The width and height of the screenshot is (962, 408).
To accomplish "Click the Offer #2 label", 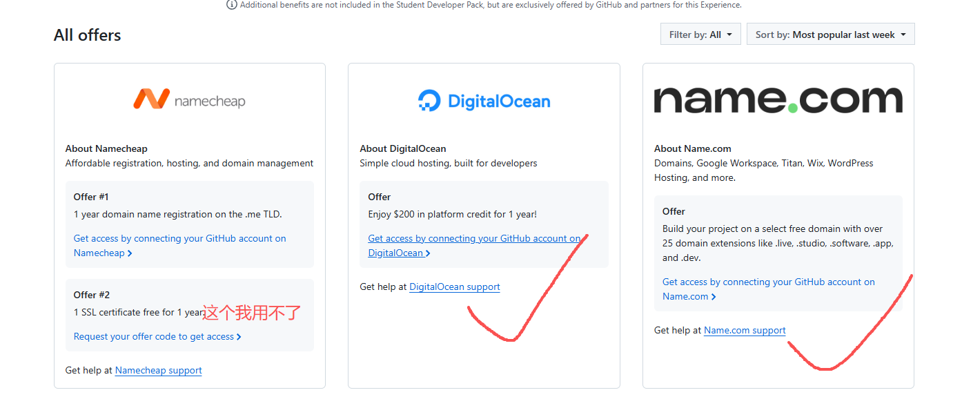I will pos(92,295).
